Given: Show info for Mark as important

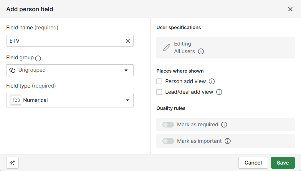Looking at the screenshot, I should click(x=228, y=141).
